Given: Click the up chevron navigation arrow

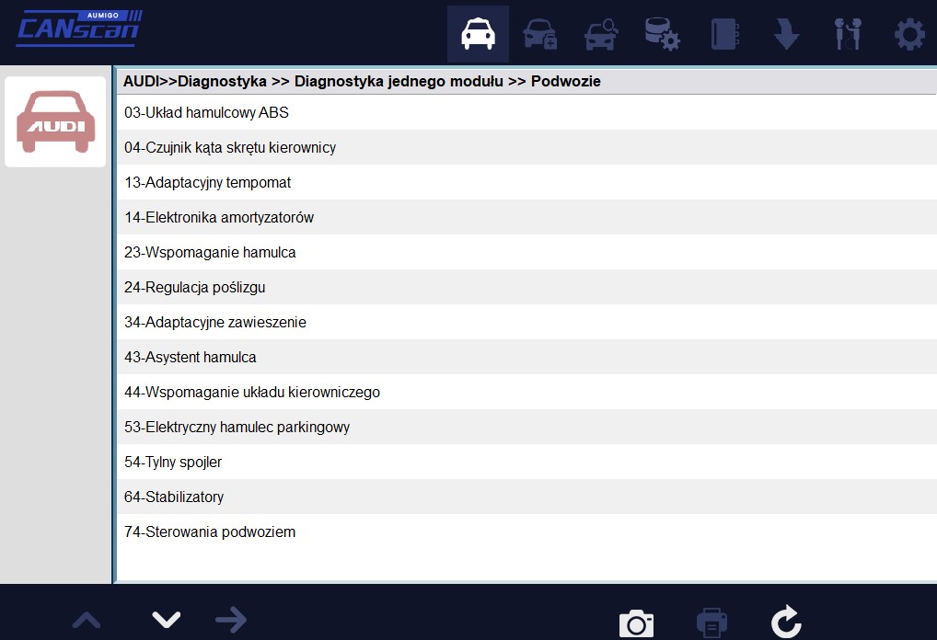Looking at the screenshot, I should pyautogui.click(x=87, y=621).
